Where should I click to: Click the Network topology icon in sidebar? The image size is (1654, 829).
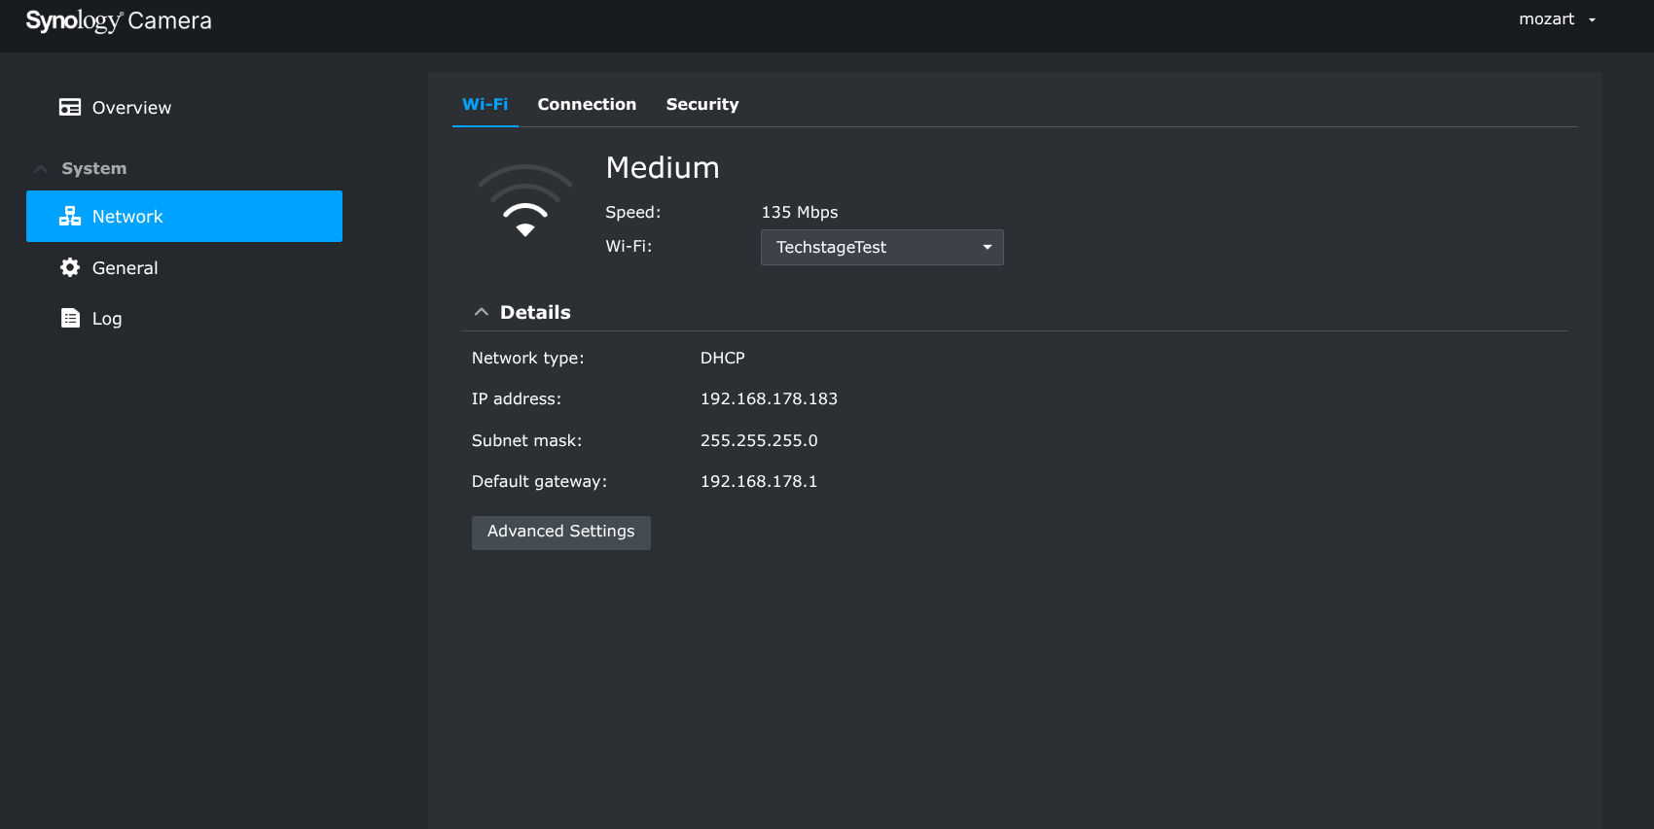(70, 217)
